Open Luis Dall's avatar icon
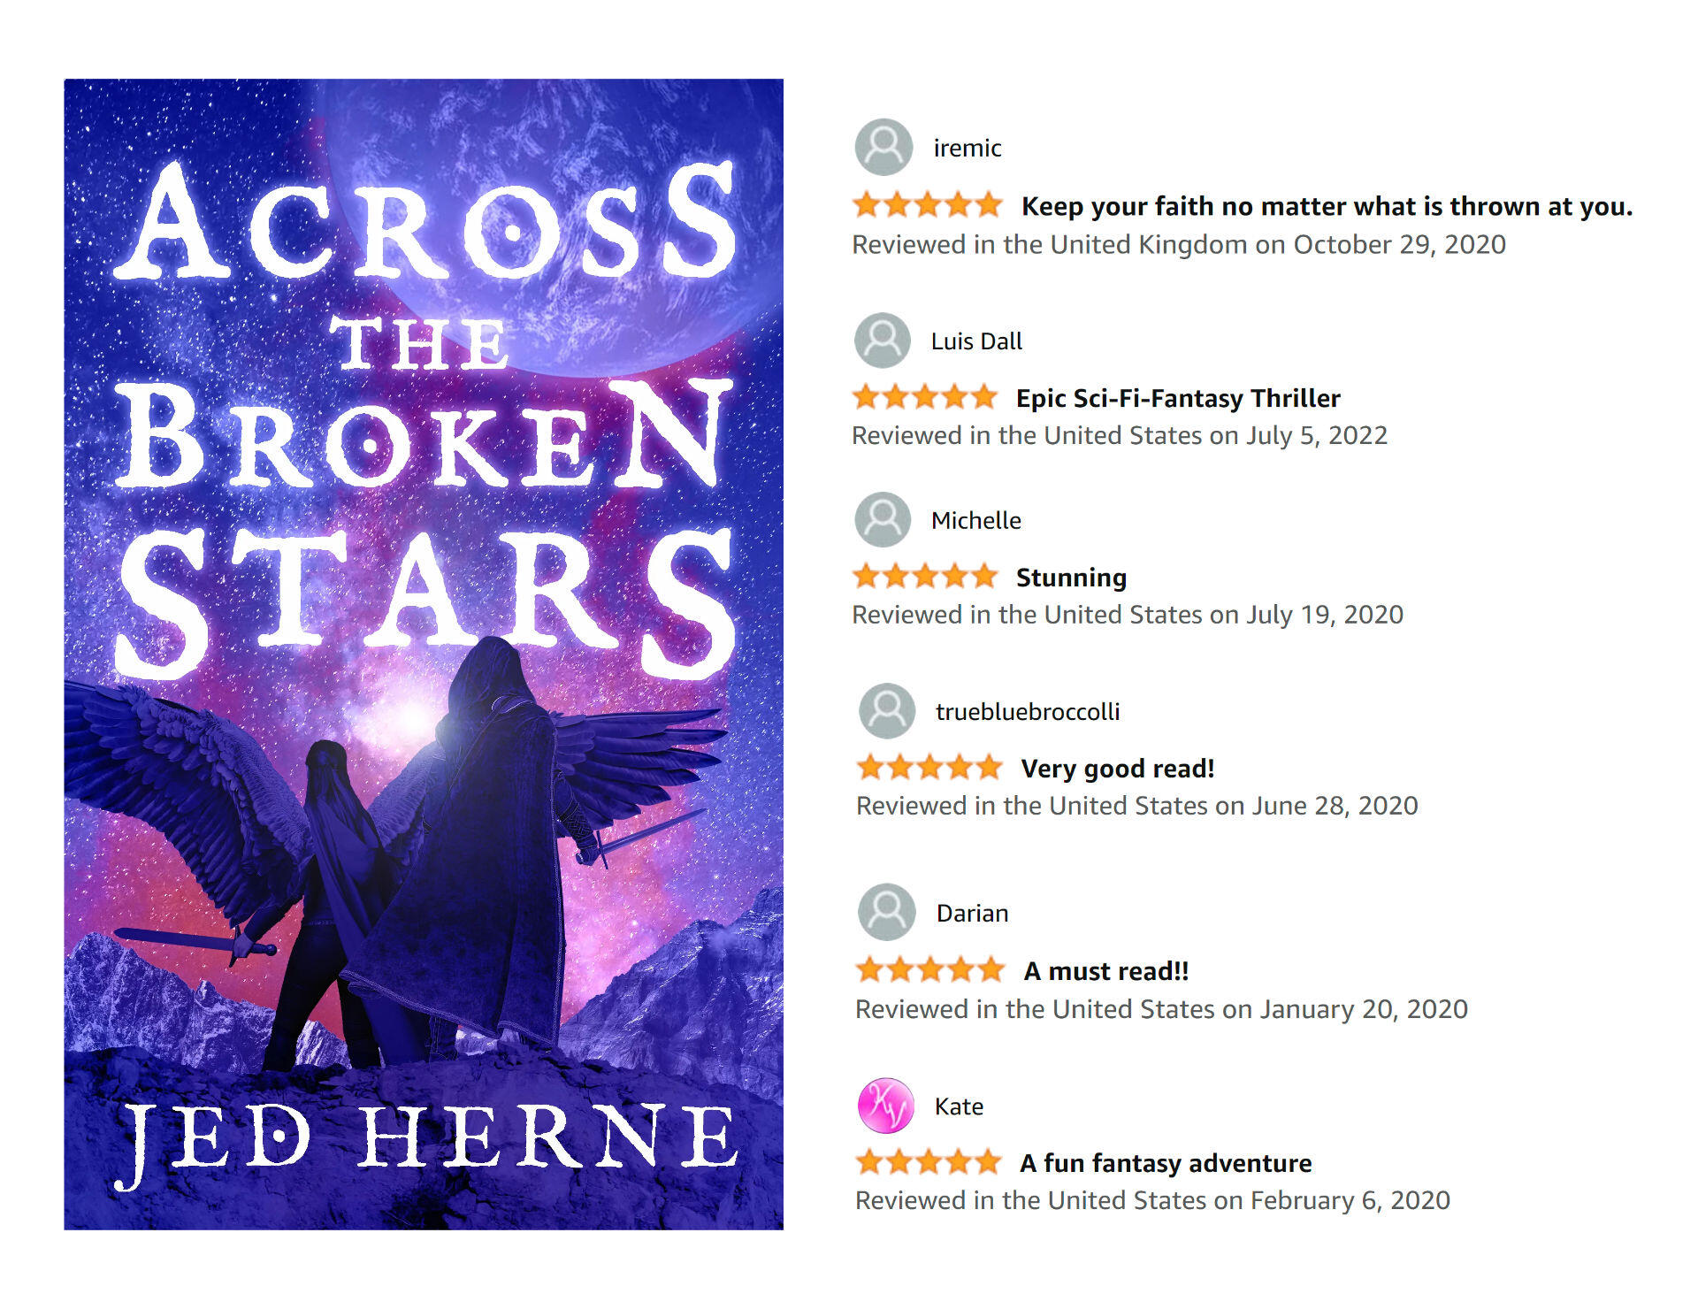Image resolution: width=1698 pixels, height=1309 pixels. (x=882, y=341)
